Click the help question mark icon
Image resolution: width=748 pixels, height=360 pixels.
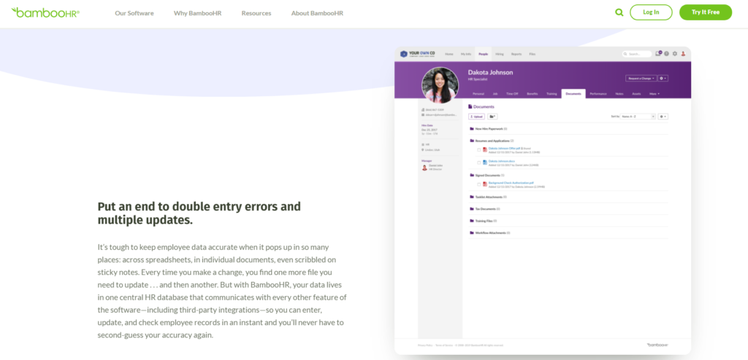[x=666, y=54]
